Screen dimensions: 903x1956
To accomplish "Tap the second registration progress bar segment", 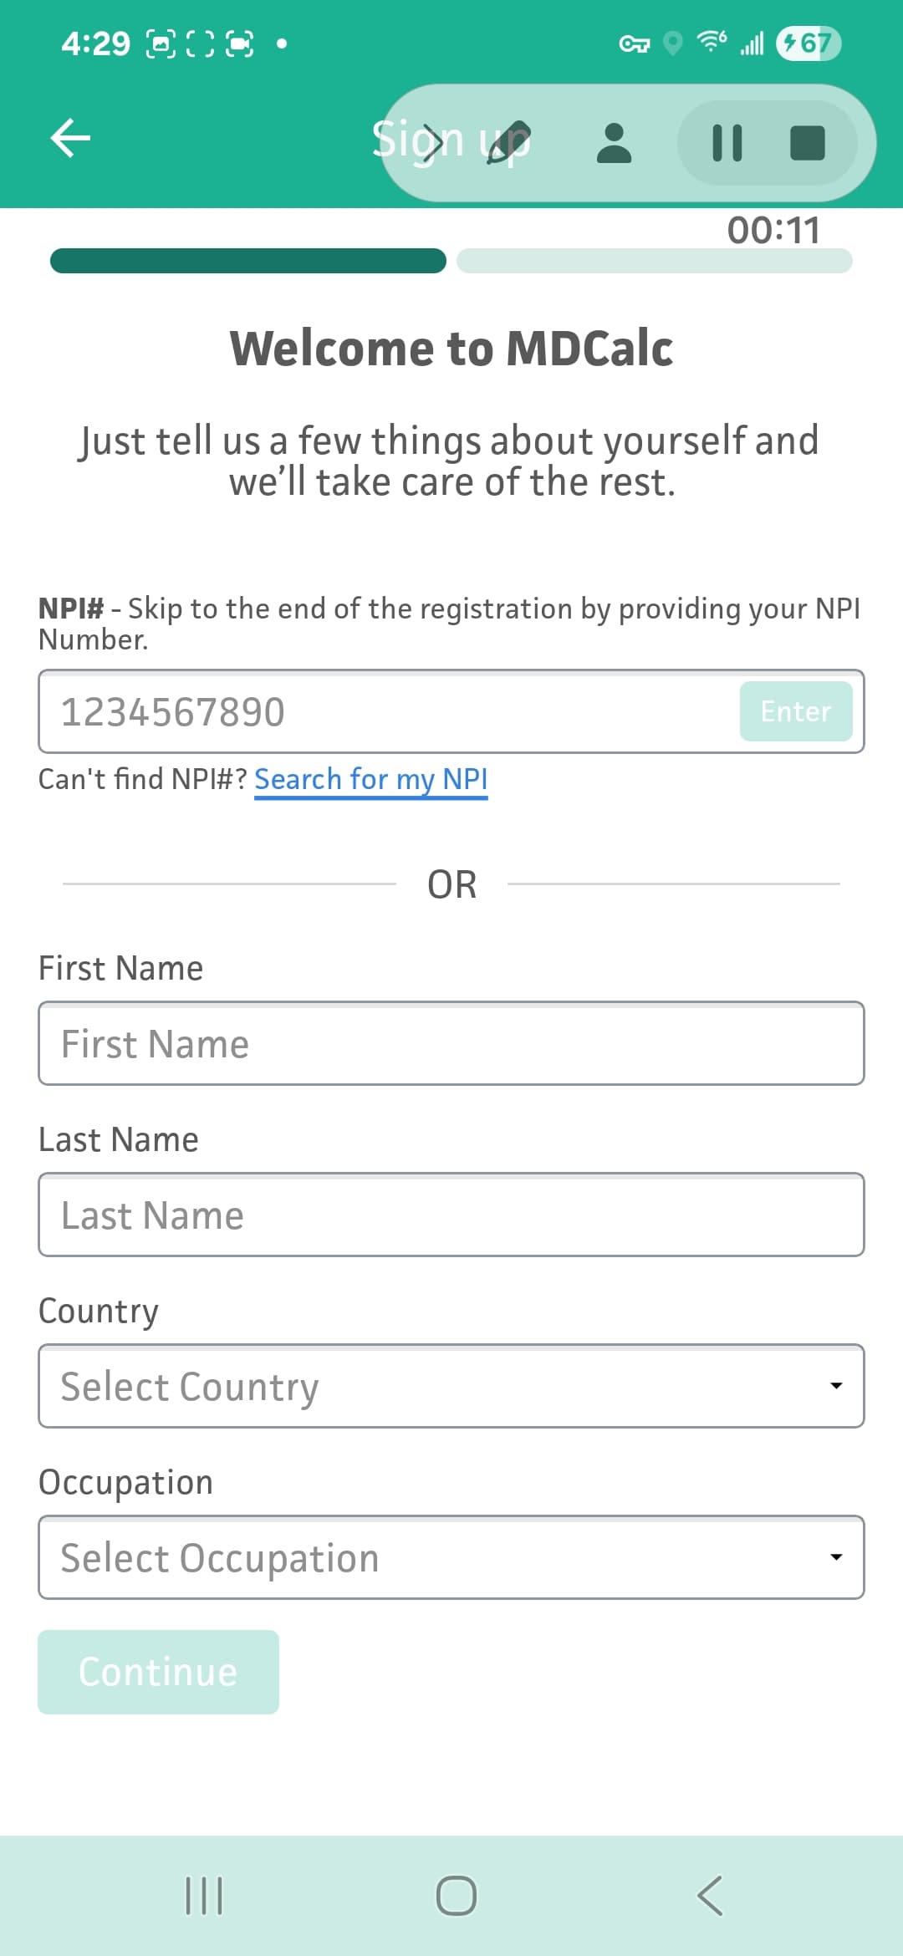I will pyautogui.click(x=655, y=261).
